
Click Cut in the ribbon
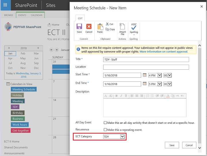click(110, 24)
